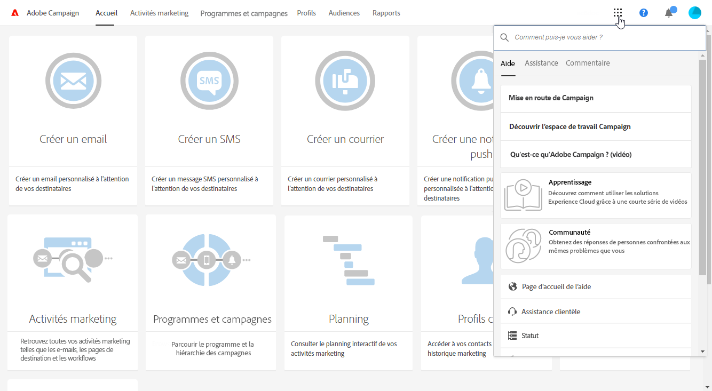
Task: Click the mailbox icon in Créer un courrier
Action: tap(345, 81)
